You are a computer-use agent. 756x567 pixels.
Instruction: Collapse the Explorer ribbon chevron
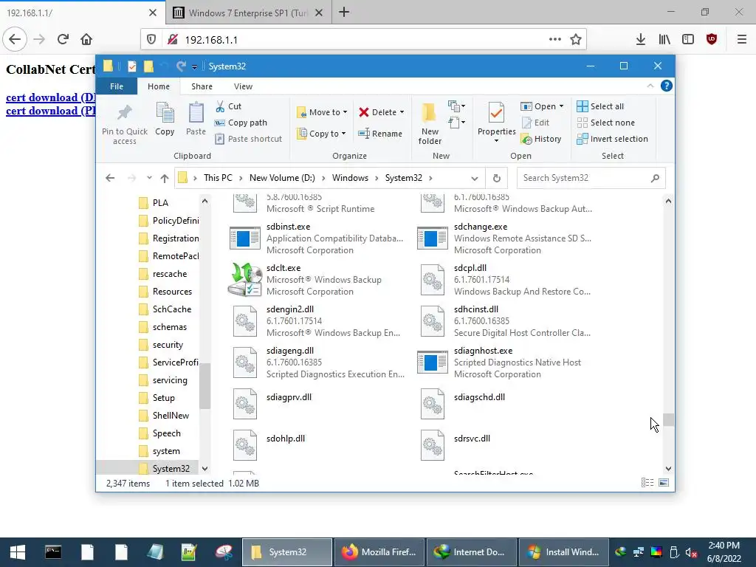point(650,86)
